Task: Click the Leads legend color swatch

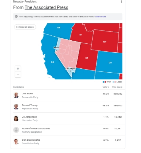Action: click(114, 82)
